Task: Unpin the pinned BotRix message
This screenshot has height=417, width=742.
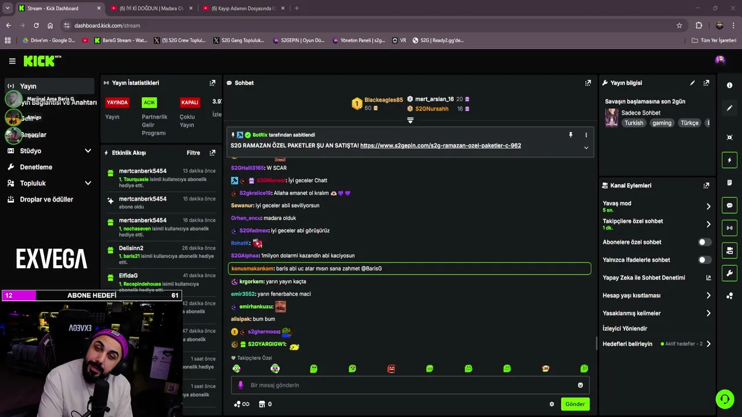Action: (x=570, y=135)
